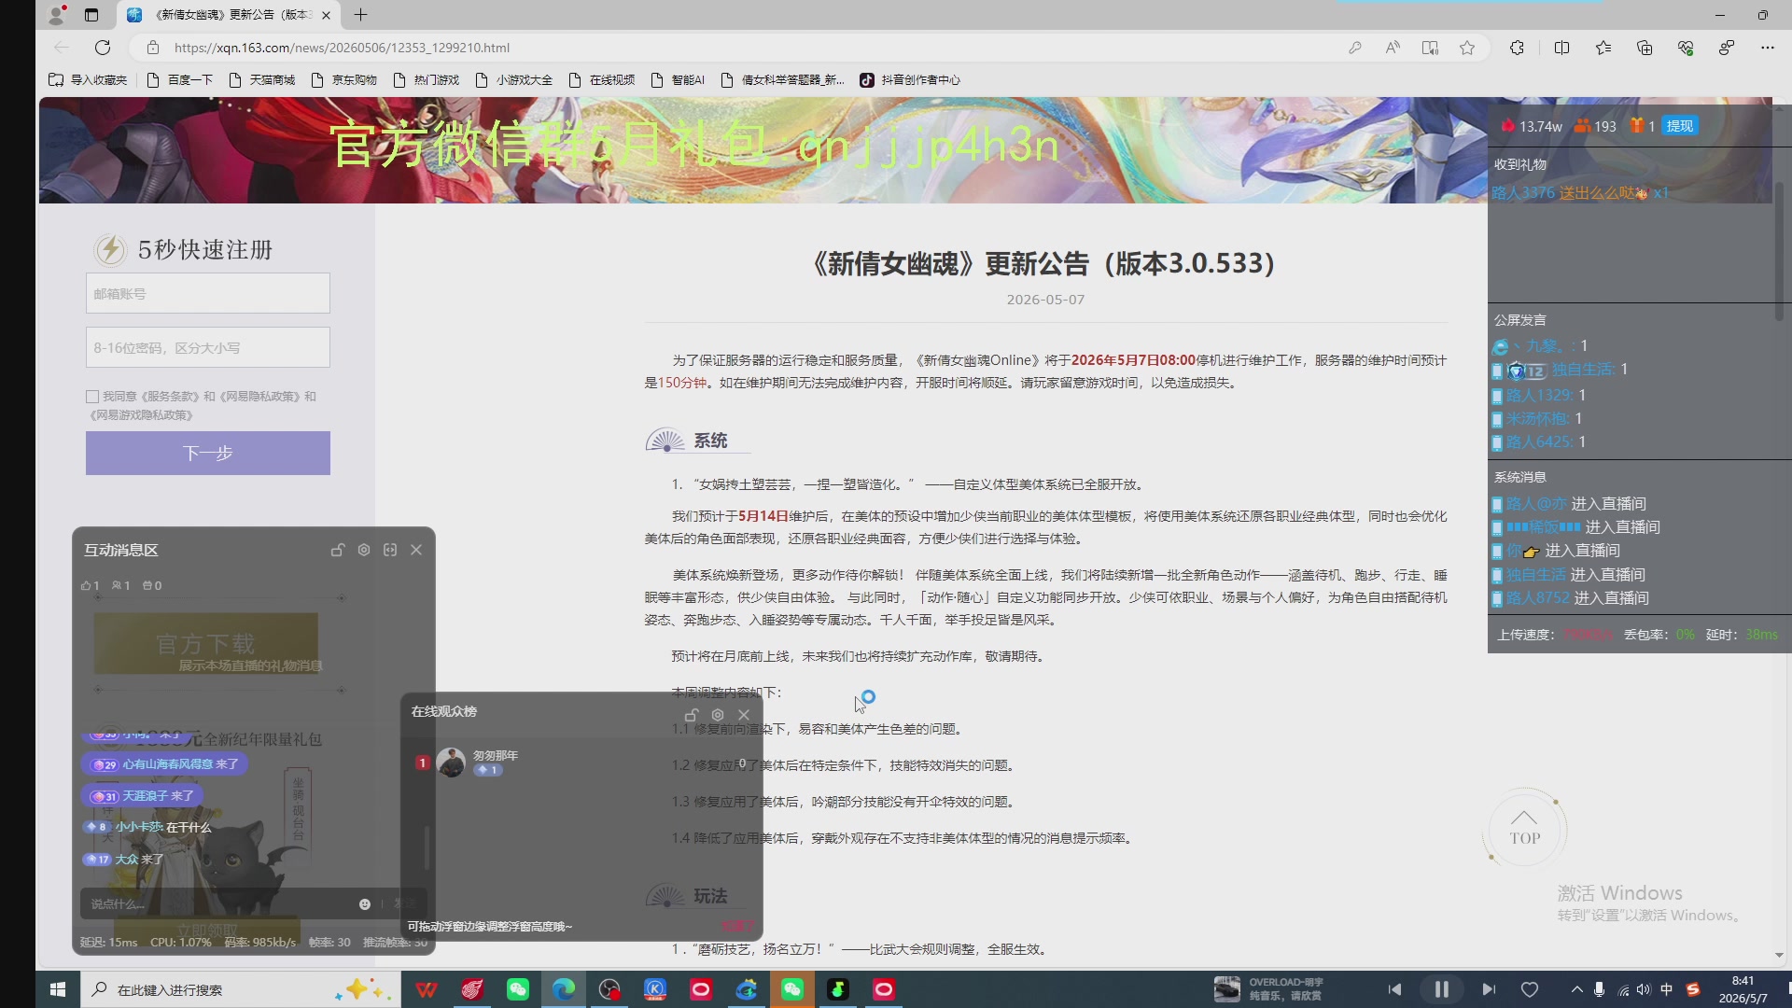The width and height of the screenshot is (1792, 1008).
Task: Open password manager key icon in address bar
Action: (x=1354, y=48)
